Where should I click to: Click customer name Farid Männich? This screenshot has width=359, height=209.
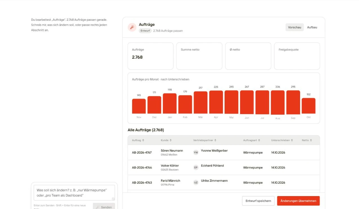[x=170, y=181]
